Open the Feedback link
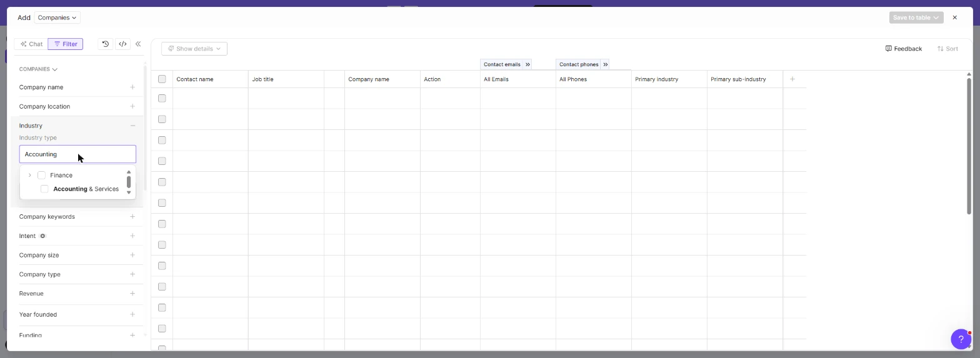 (x=904, y=49)
